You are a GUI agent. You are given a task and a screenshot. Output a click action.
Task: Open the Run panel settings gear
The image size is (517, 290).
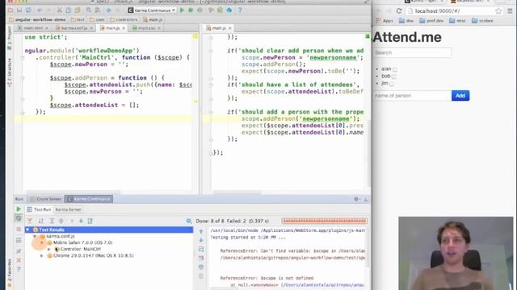click(356, 199)
